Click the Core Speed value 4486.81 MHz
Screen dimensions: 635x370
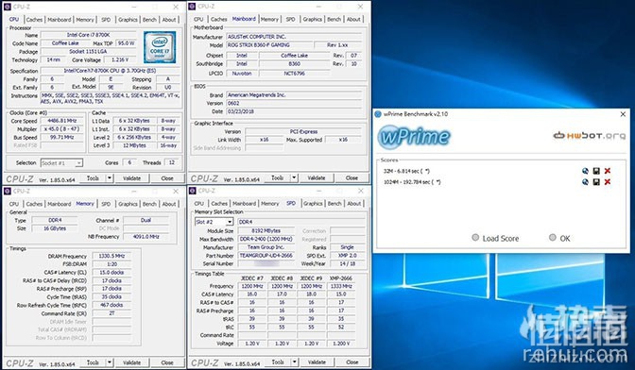click(62, 121)
